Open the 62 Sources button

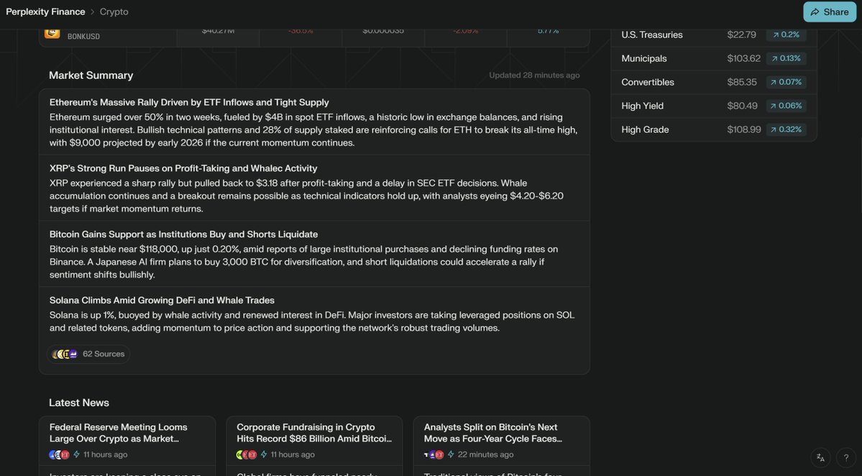click(88, 354)
